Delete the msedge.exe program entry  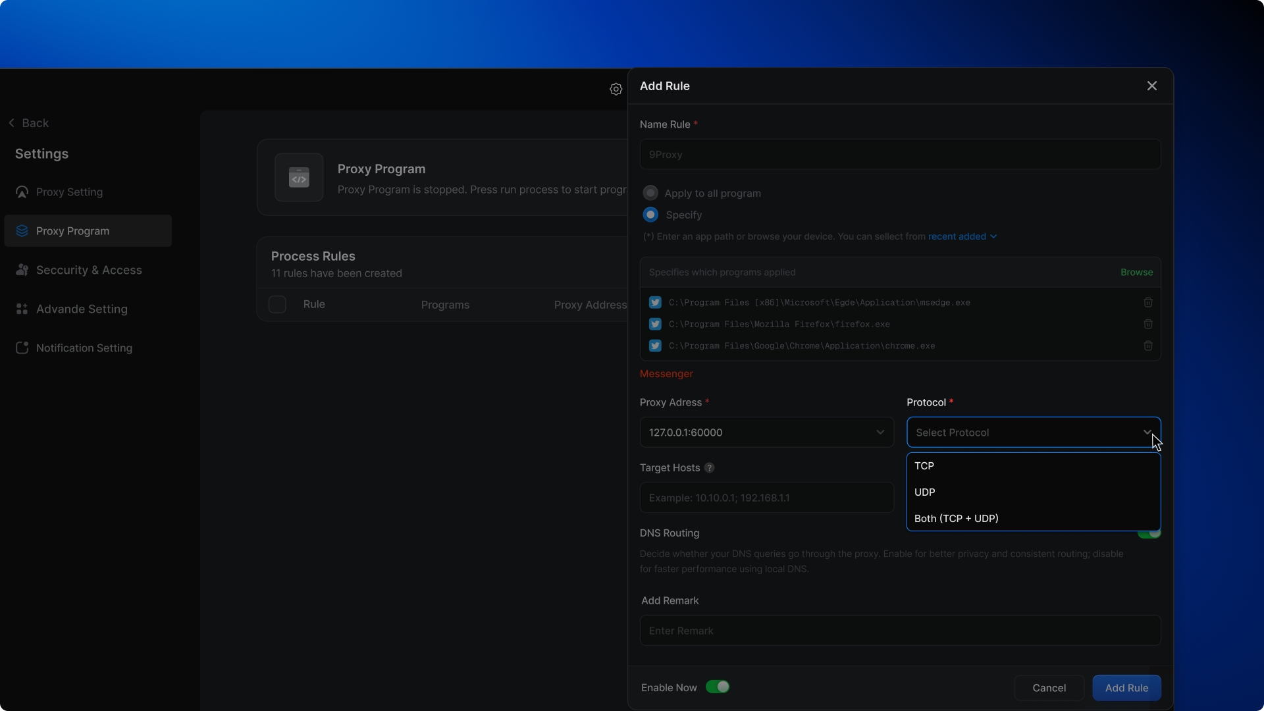pyautogui.click(x=1147, y=302)
